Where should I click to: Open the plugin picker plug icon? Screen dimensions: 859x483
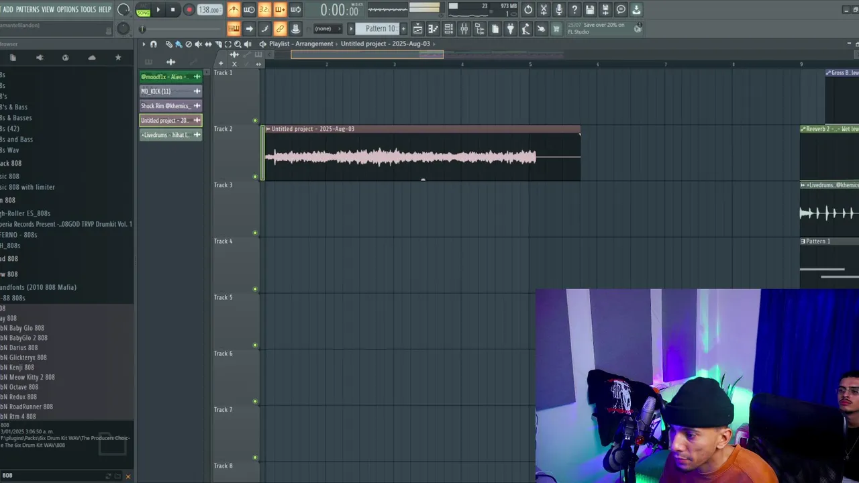tap(510, 29)
